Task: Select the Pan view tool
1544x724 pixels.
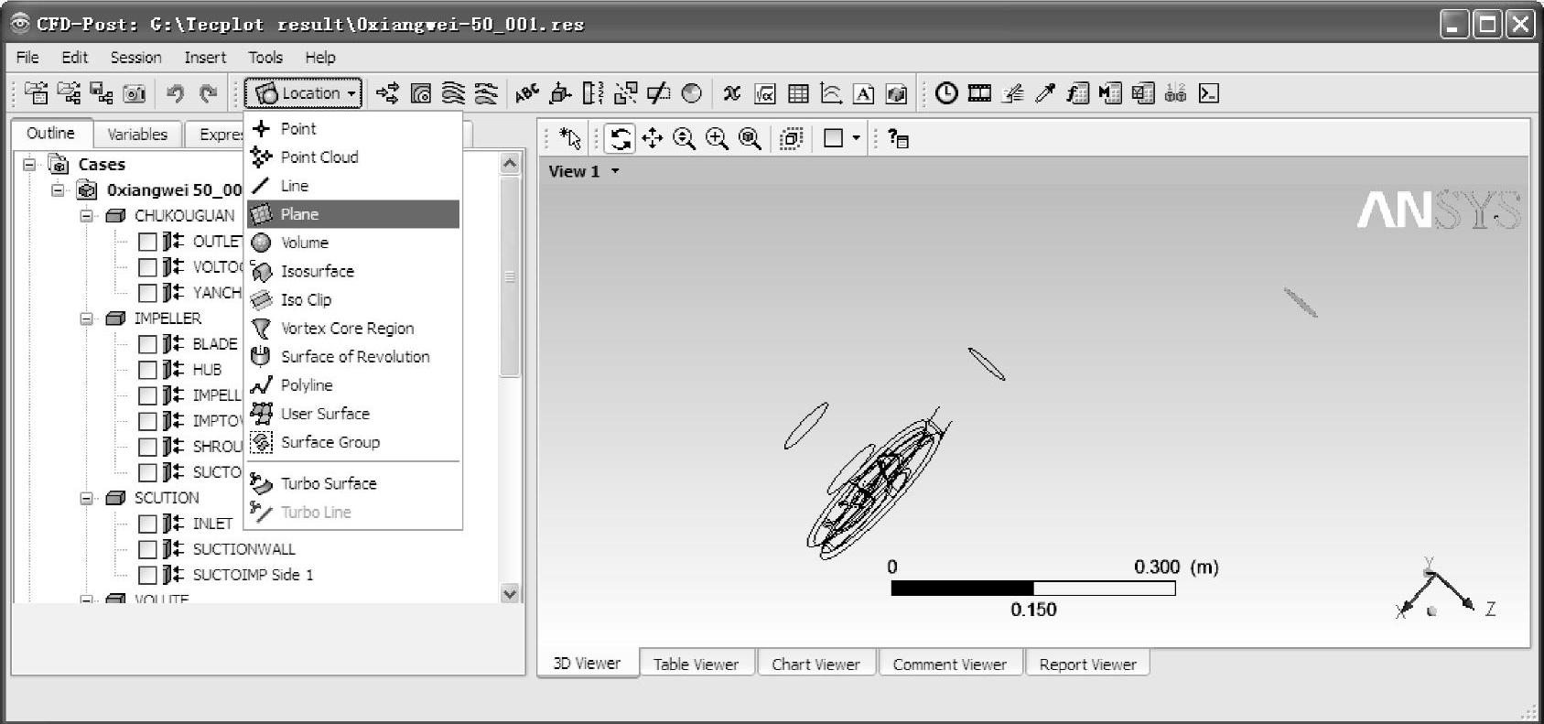Action: 652,138
